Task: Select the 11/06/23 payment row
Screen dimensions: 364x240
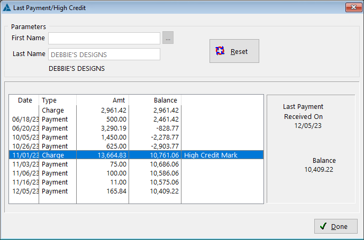Action: coord(136,173)
